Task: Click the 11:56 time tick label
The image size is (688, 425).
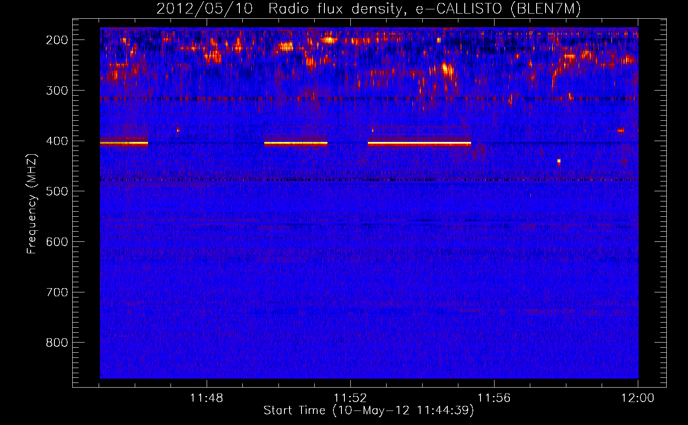Action: point(494,398)
